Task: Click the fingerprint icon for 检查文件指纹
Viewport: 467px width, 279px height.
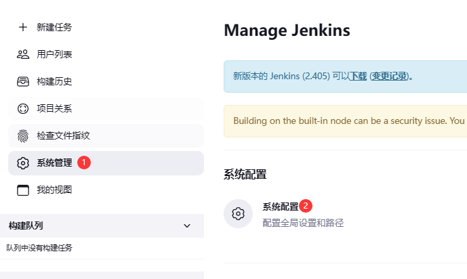Action: [23, 136]
